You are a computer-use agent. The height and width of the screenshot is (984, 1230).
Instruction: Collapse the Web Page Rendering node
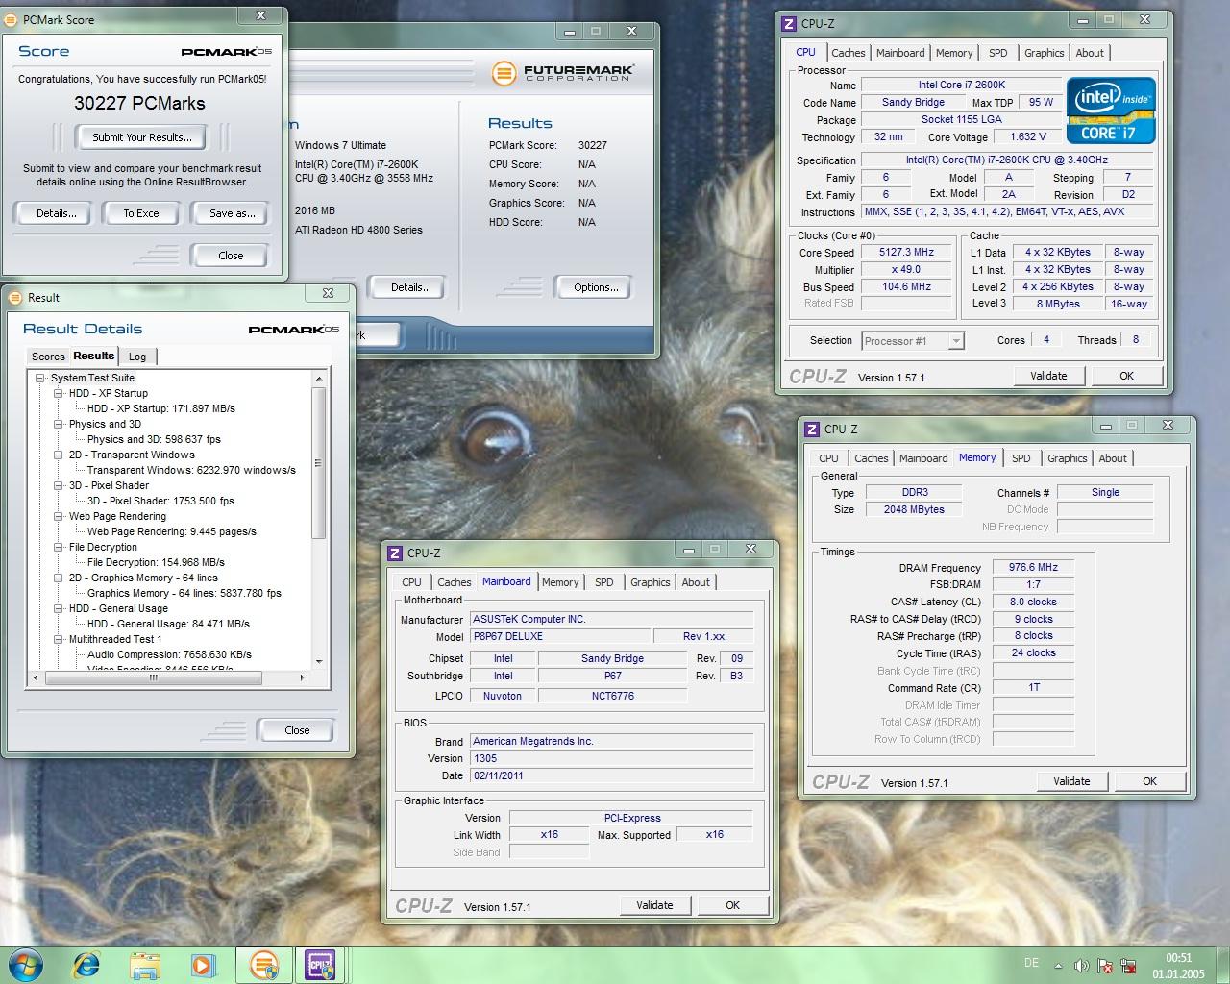point(59,516)
